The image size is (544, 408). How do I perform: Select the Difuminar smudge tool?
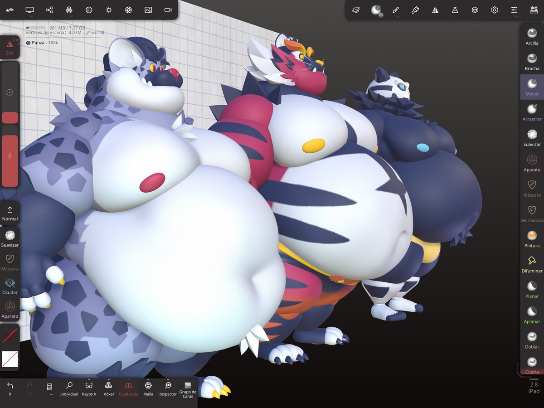coord(532,265)
